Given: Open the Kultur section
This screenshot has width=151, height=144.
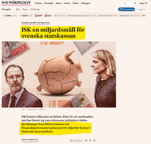Looking at the screenshot, I should (x=59, y=3).
